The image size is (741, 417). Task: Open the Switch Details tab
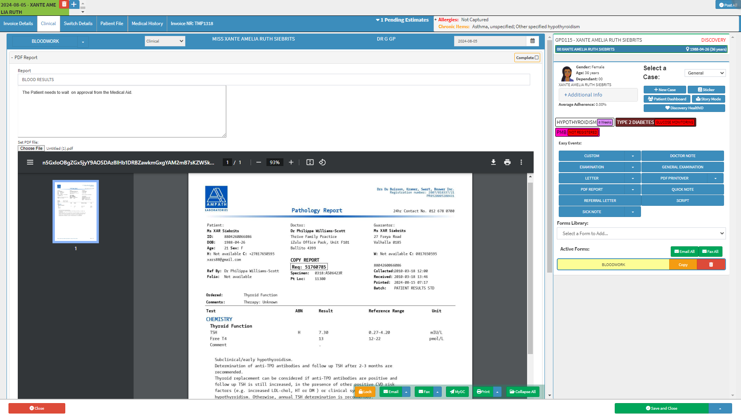tap(78, 24)
